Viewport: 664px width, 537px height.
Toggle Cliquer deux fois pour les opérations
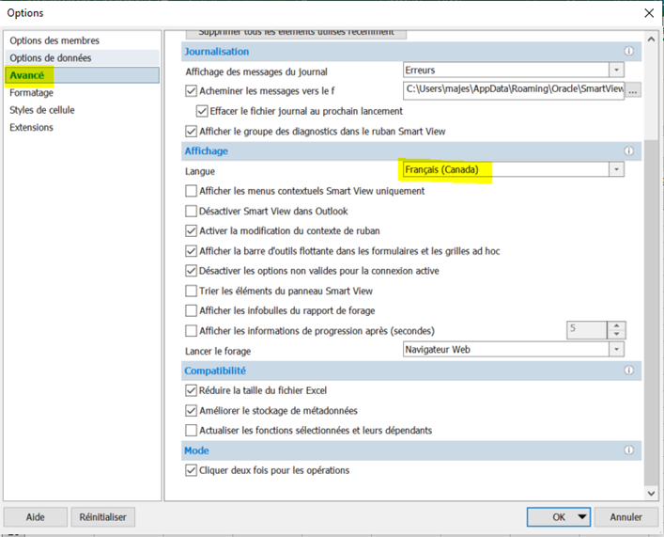(192, 470)
